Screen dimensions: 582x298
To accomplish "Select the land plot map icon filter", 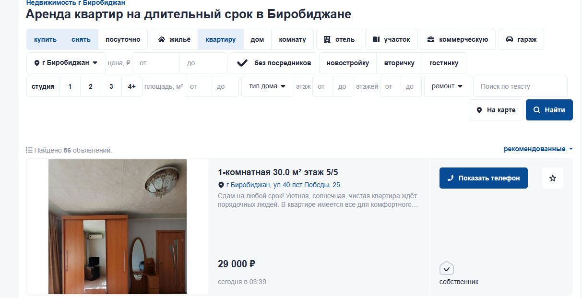I will click(376, 39).
